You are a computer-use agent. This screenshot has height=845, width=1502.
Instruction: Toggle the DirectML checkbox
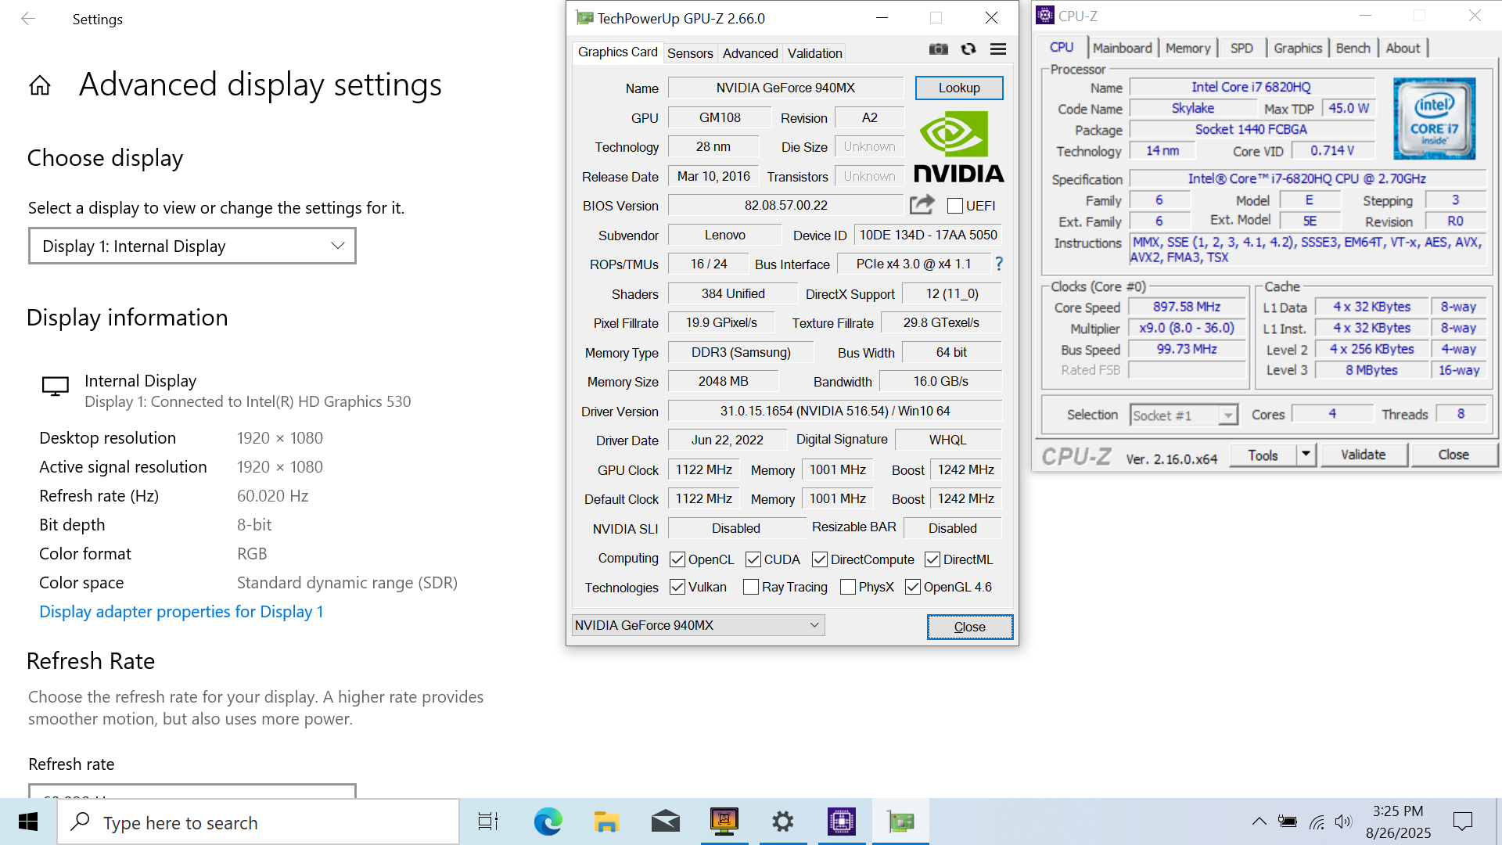pos(932,559)
